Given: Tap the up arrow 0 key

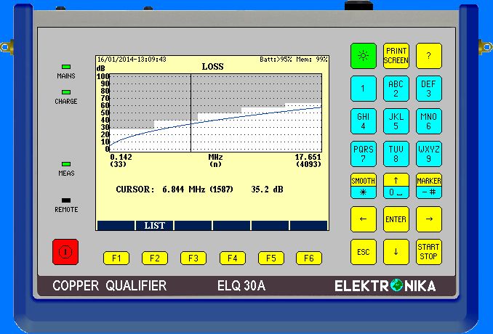Looking at the screenshot, I should coord(396,186).
